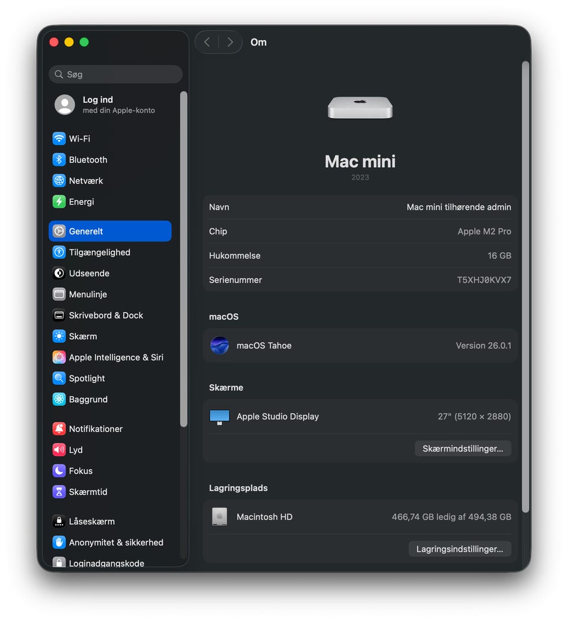Open Tilgængelighed accessibility icon

pos(59,252)
